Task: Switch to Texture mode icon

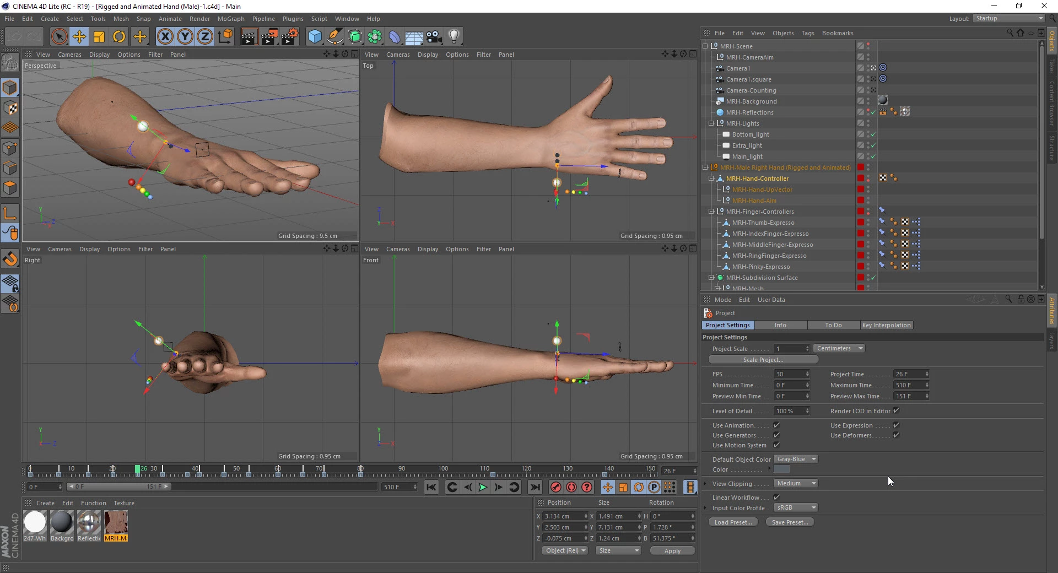Action: coord(10,108)
